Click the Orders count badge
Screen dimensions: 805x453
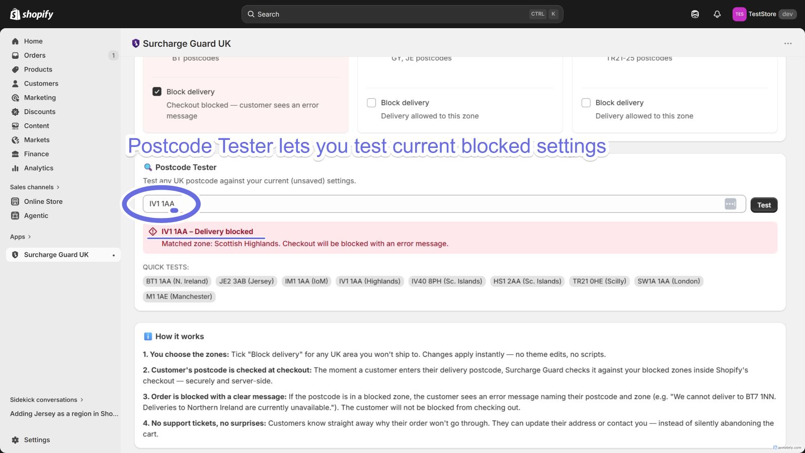pyautogui.click(x=113, y=55)
